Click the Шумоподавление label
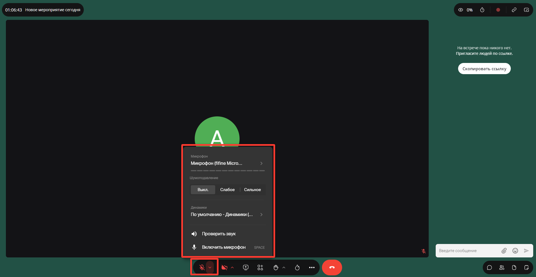 click(204, 178)
